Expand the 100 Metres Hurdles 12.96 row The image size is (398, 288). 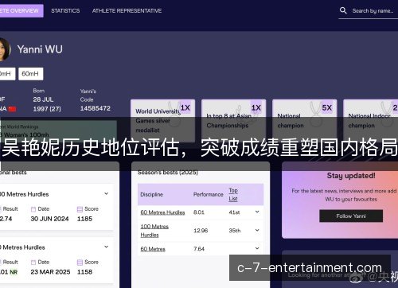point(257,230)
